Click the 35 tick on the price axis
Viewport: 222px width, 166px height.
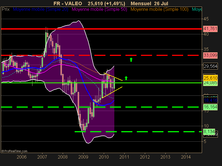click(x=206, y=49)
